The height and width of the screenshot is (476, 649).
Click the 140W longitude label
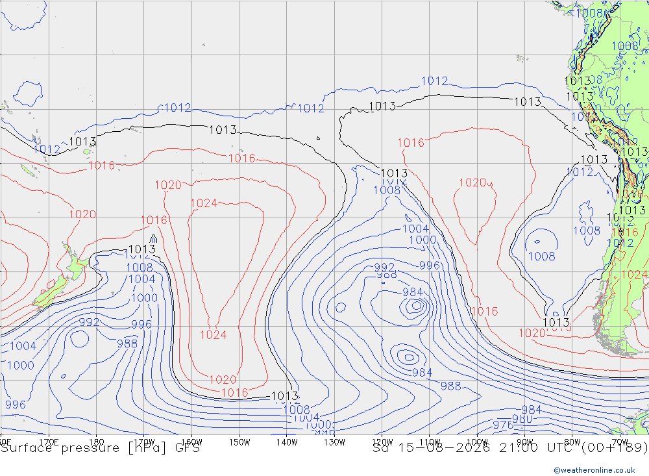click(288, 442)
